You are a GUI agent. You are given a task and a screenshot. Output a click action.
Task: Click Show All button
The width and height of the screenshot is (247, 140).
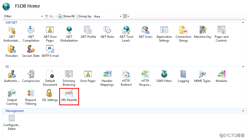pyautogui.click(x=67, y=16)
